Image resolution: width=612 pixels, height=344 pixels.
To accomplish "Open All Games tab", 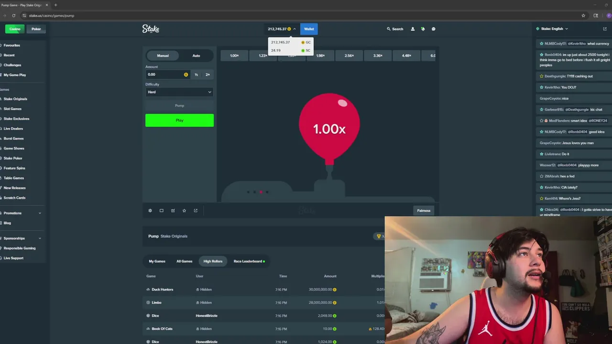I will tap(184, 261).
